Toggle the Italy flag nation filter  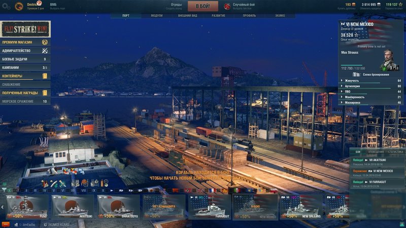pyautogui.click(x=236, y=191)
